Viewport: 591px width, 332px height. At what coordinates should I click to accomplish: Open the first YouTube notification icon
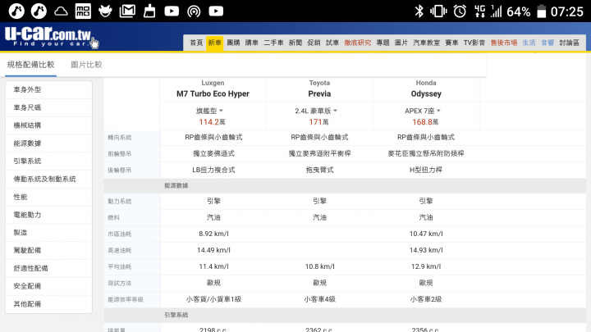[172, 11]
